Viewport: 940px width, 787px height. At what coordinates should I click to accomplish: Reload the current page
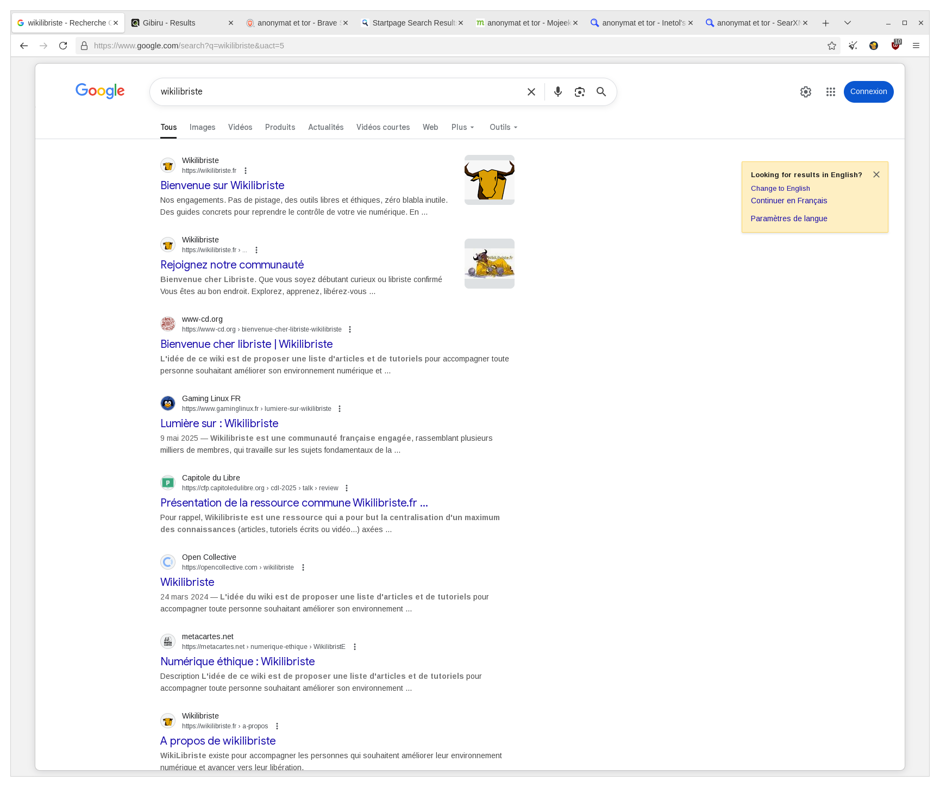coord(63,46)
